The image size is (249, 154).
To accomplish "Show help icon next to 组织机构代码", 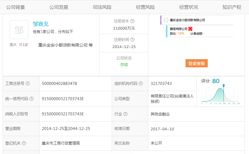I will pyautogui.click(x=140, y=83).
